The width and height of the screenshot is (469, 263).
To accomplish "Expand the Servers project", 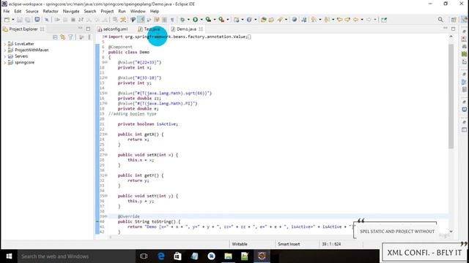I will point(5,56).
